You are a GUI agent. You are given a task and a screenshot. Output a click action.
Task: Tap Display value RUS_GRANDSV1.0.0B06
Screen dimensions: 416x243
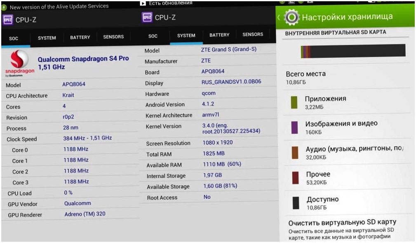click(231, 82)
